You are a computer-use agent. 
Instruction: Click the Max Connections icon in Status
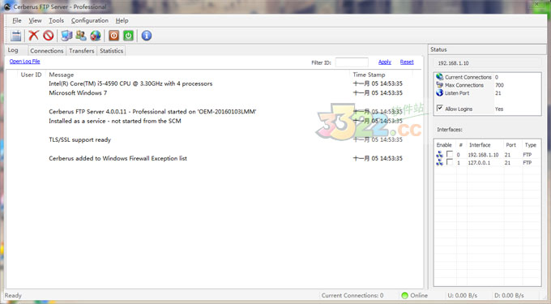coord(440,84)
